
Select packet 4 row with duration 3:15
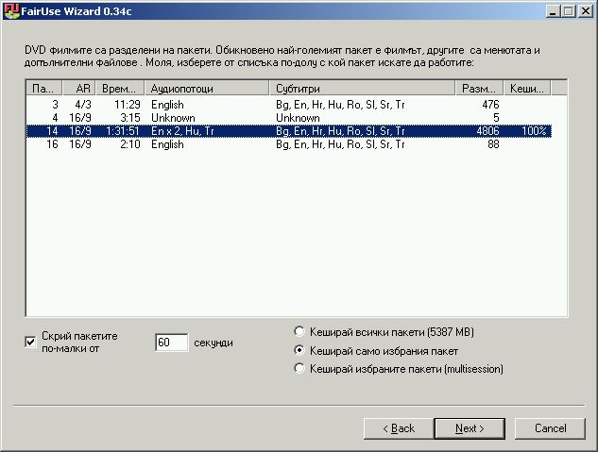289,118
